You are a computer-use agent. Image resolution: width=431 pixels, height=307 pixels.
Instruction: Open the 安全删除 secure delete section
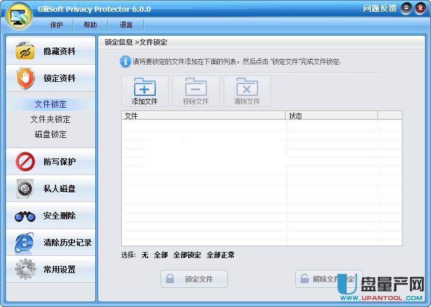51,215
